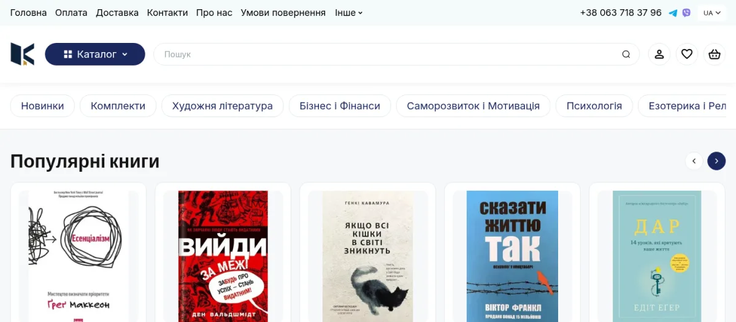Go to Головна page
The height and width of the screenshot is (322, 736).
[28, 13]
